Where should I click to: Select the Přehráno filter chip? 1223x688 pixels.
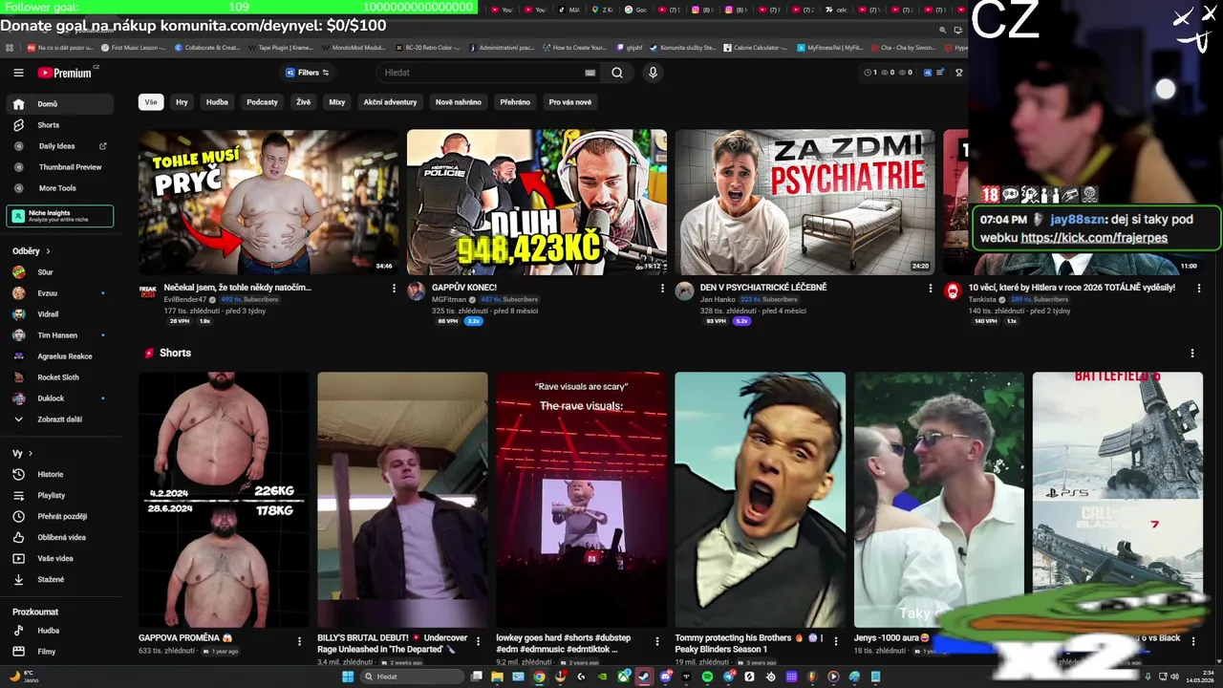coord(515,102)
